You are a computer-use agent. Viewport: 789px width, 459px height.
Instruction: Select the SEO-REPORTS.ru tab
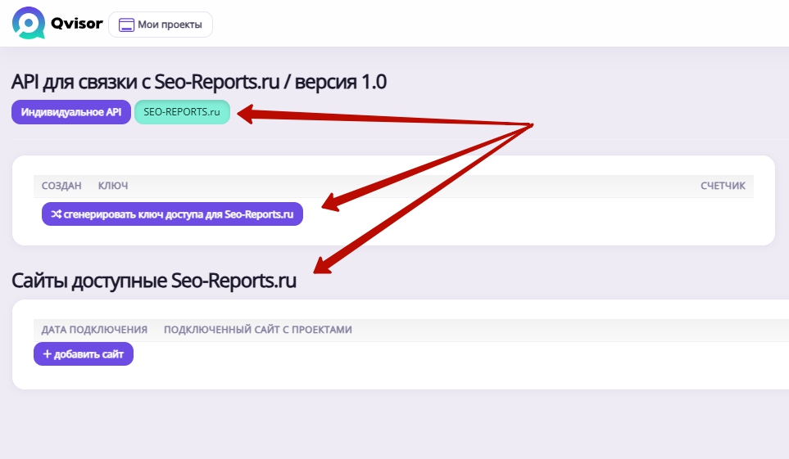(182, 112)
